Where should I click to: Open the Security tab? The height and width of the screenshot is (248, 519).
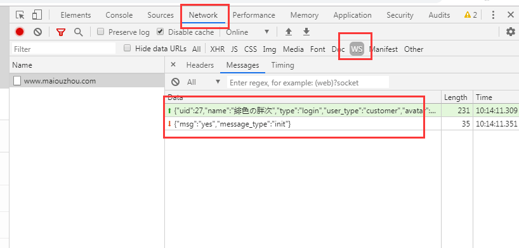click(400, 15)
